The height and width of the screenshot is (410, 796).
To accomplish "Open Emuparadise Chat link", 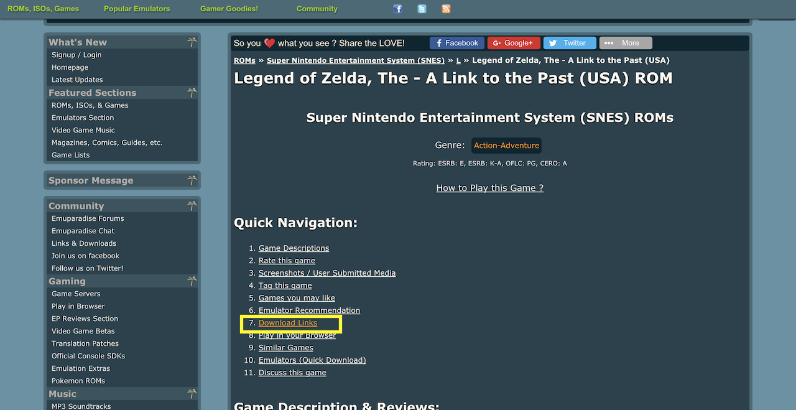I will tap(83, 231).
